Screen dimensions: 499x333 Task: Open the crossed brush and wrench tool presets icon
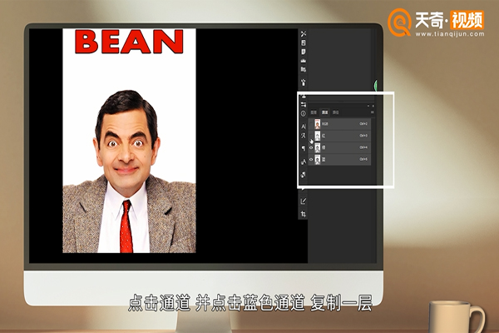(x=304, y=33)
